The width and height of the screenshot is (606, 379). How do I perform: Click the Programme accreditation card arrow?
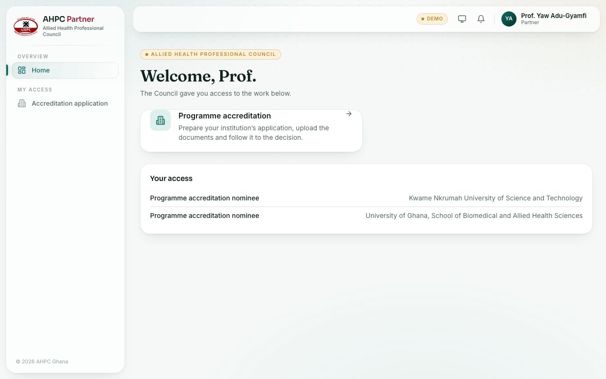point(349,114)
